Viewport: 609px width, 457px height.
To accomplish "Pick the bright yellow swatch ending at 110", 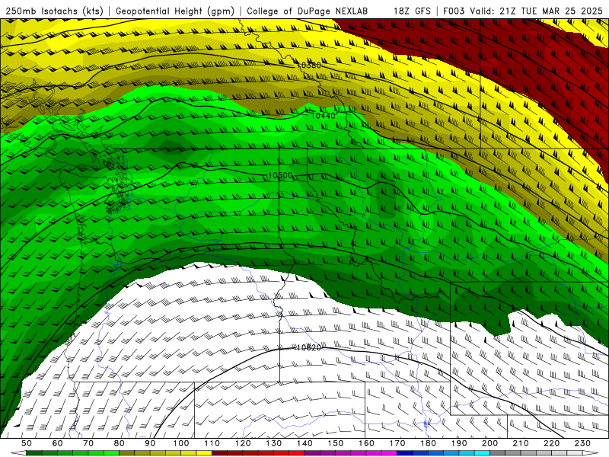I will 204,453.
